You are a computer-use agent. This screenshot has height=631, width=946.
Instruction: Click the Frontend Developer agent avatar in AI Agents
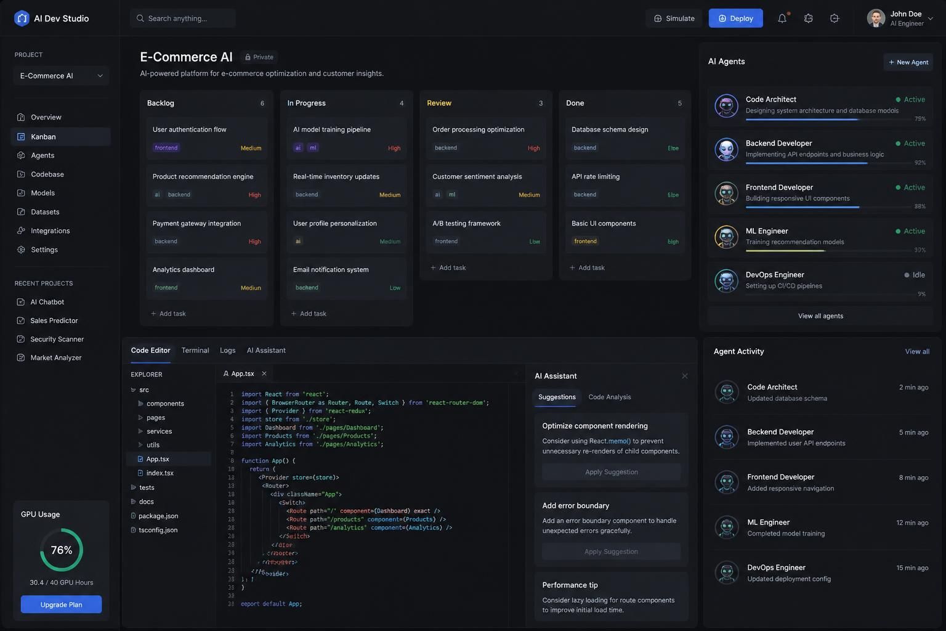(x=727, y=193)
